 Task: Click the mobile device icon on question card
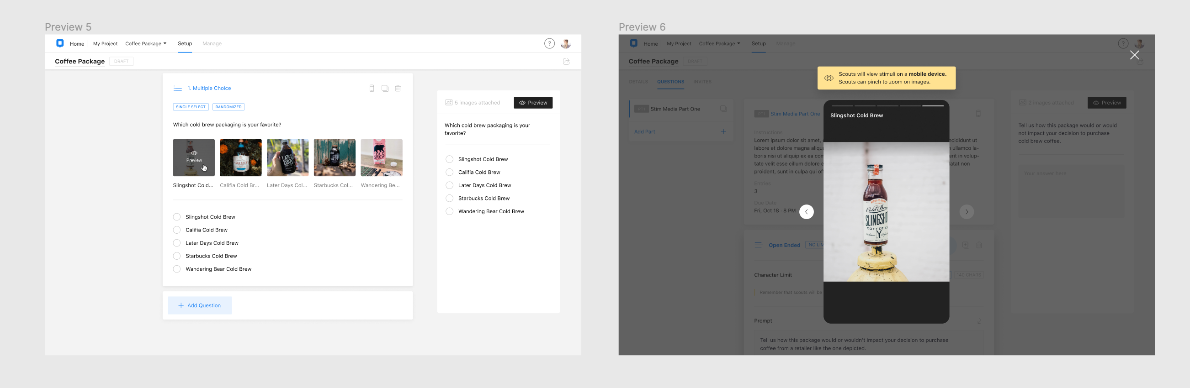372,88
